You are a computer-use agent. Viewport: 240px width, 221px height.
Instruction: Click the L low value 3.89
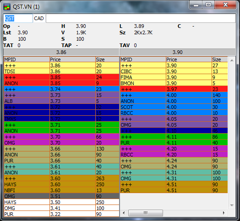(139, 26)
